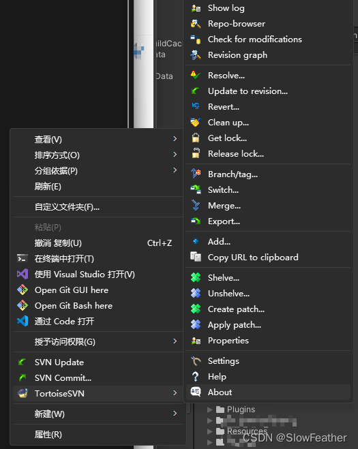Click the Switch icon

[x=196, y=189]
